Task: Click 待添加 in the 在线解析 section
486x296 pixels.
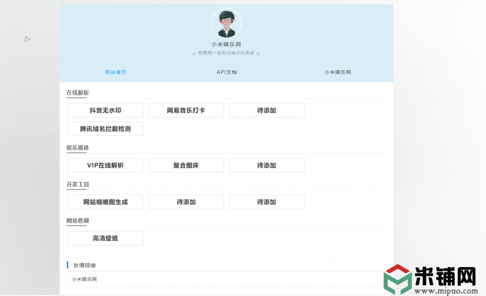Action: 267,110
